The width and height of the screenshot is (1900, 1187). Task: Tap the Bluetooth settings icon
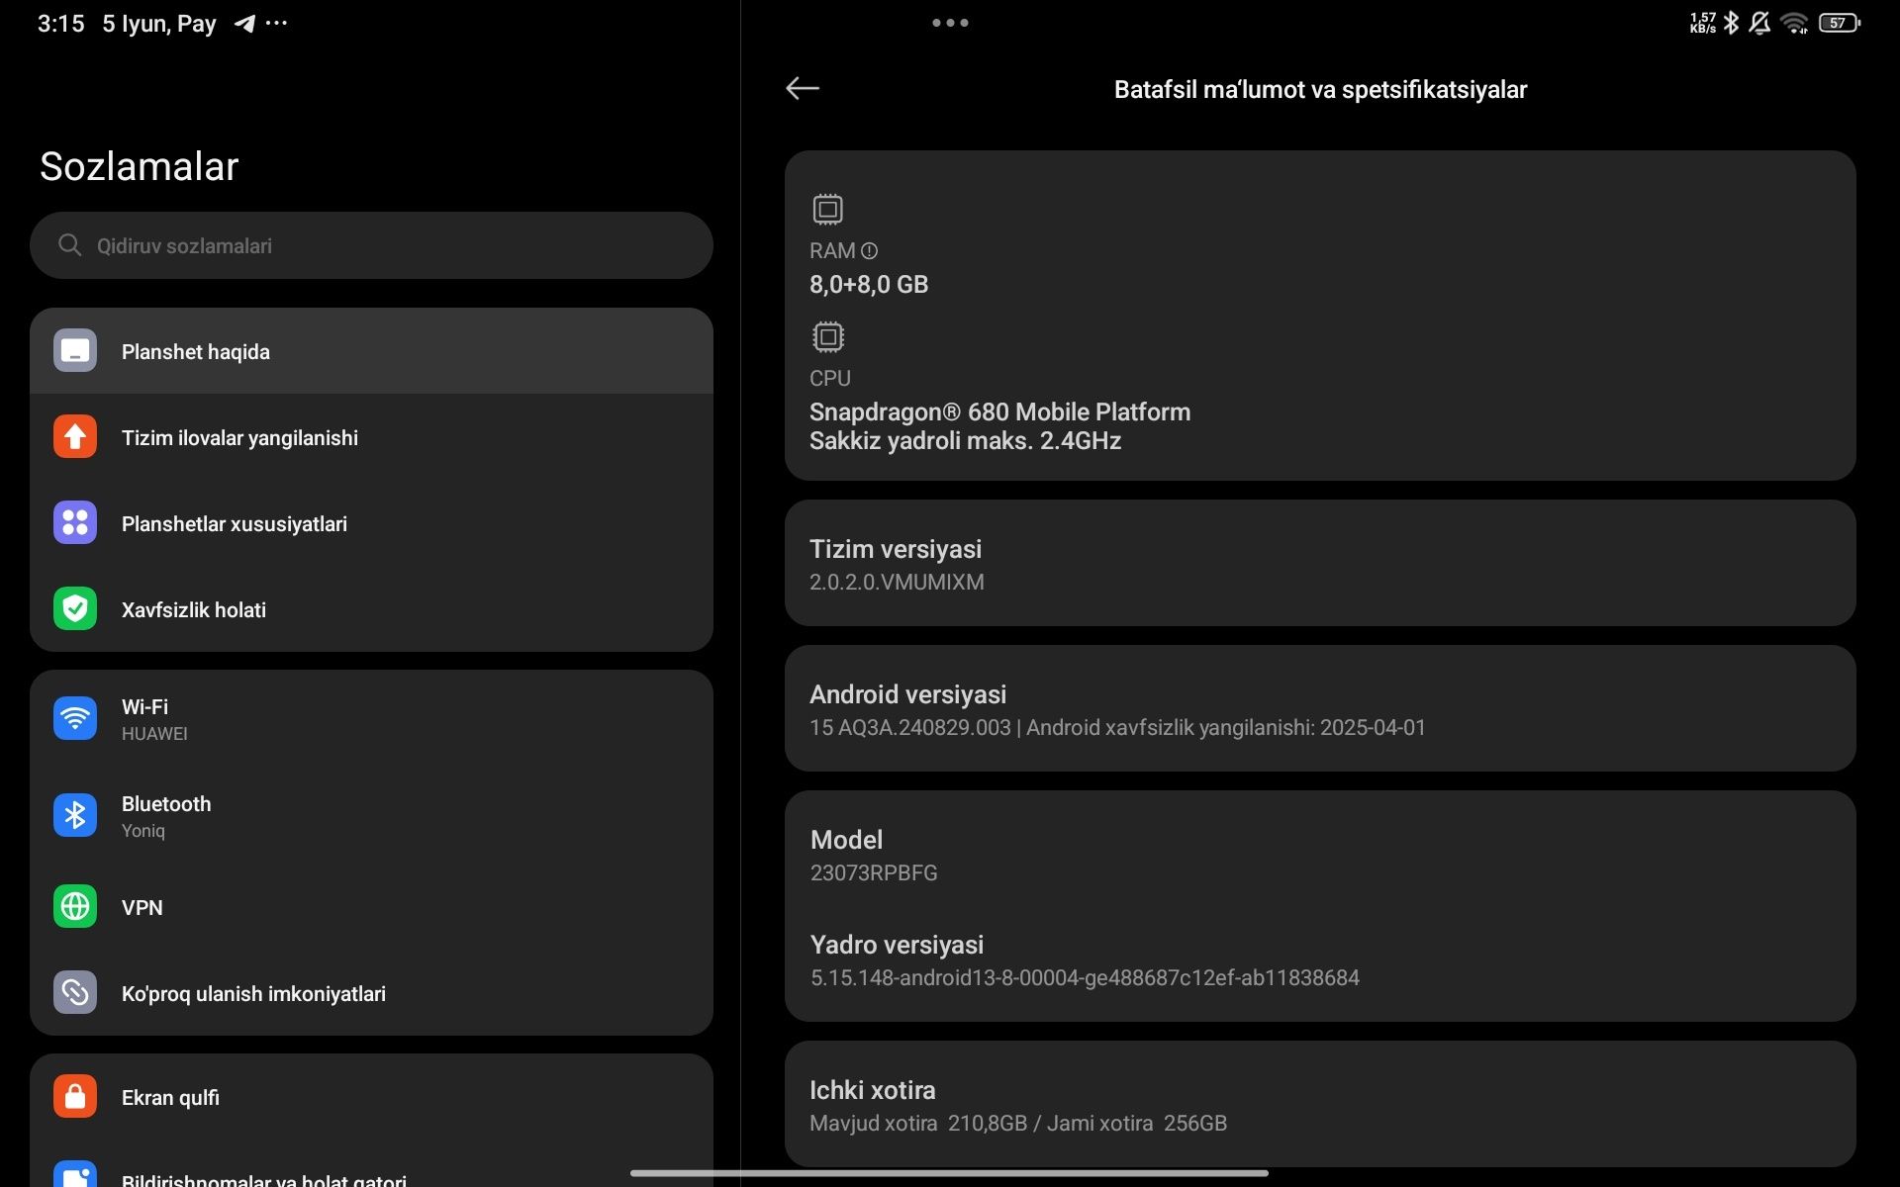75,816
